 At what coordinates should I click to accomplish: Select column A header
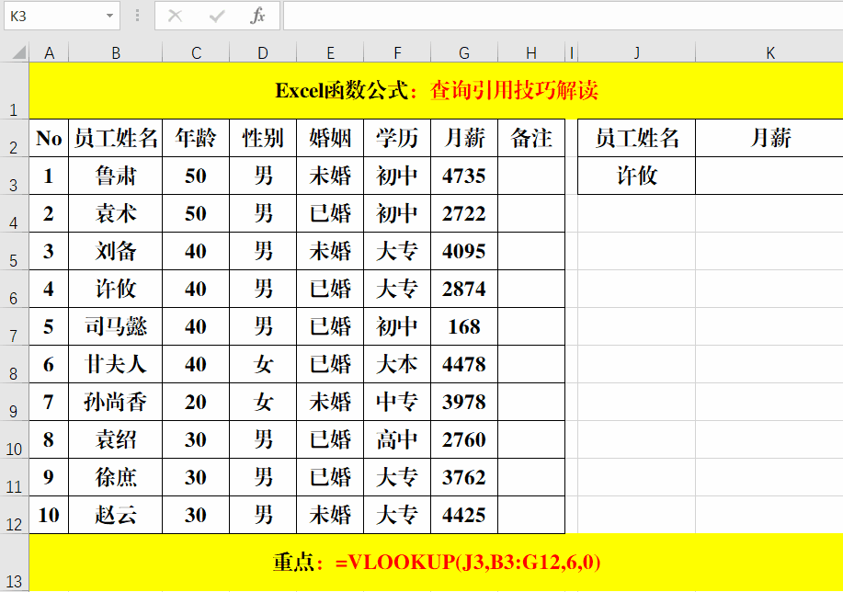click(x=49, y=52)
